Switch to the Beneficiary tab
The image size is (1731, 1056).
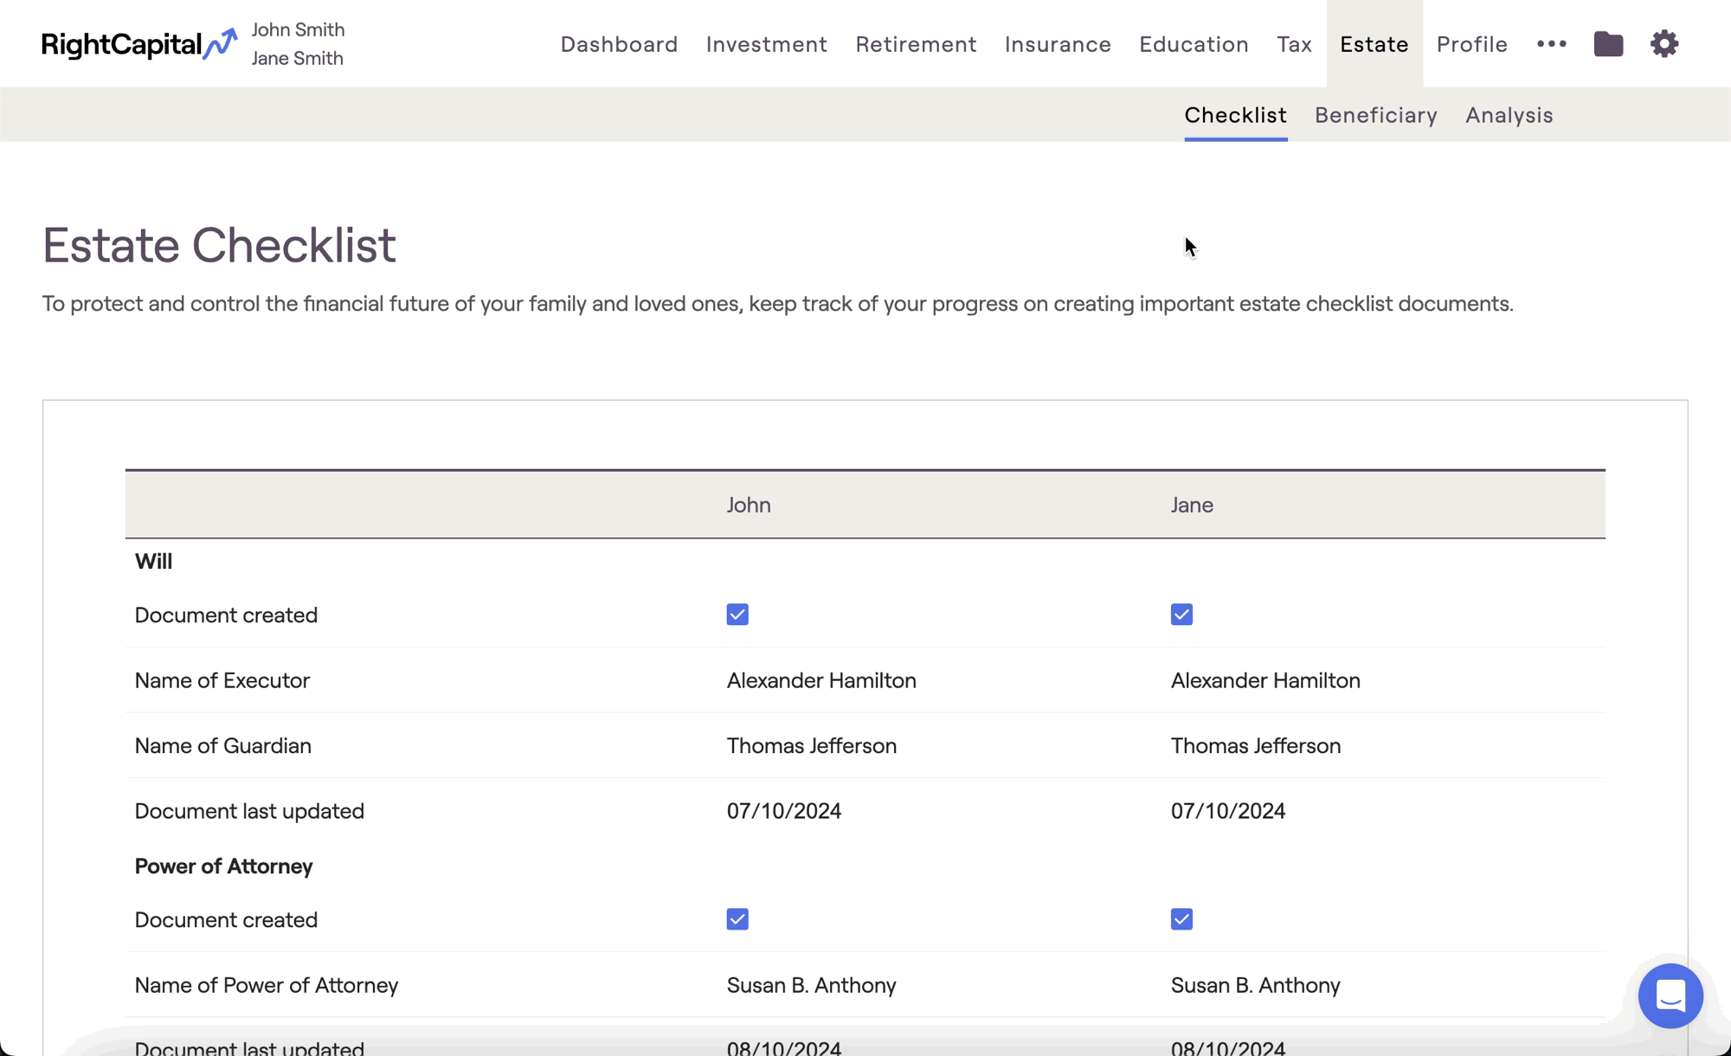pos(1375,115)
